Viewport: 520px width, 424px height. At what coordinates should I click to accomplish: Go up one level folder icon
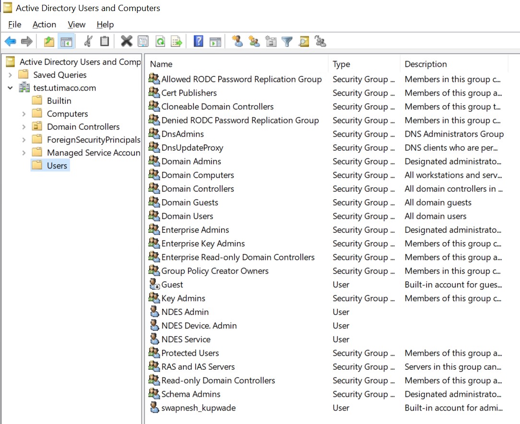click(49, 41)
